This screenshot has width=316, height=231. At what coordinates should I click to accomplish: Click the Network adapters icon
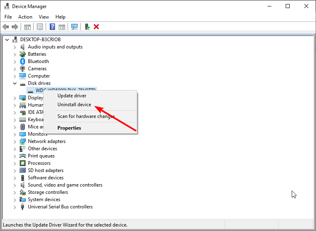pyautogui.click(x=23, y=141)
